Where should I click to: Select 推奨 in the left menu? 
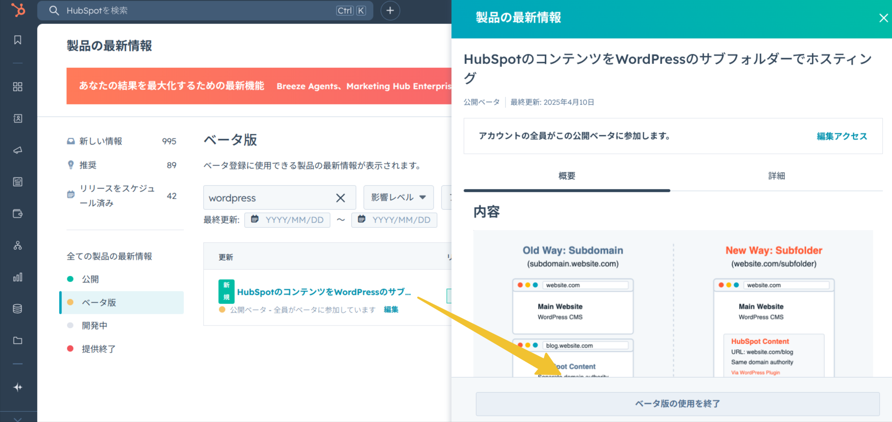[121, 165]
